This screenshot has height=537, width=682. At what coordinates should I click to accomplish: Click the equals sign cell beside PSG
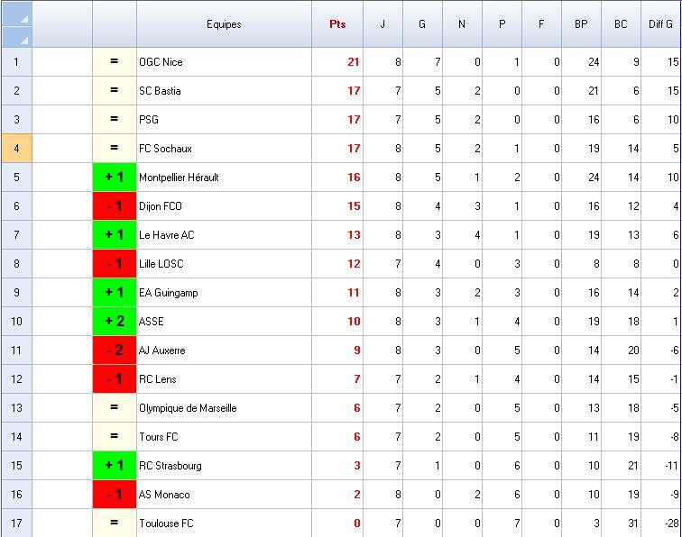(115, 120)
